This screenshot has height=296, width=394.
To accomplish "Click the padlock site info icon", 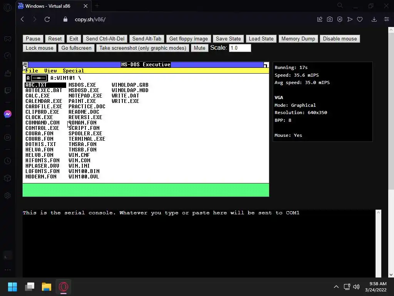I will pyautogui.click(x=65, y=19).
